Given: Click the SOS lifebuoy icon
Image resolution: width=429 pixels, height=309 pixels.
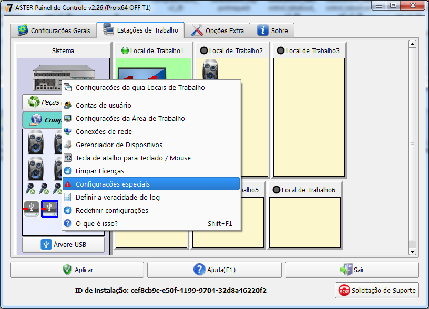Looking at the screenshot, I should (344, 291).
